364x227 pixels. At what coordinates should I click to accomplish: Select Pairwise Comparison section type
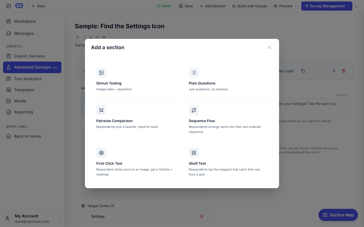[136, 120]
